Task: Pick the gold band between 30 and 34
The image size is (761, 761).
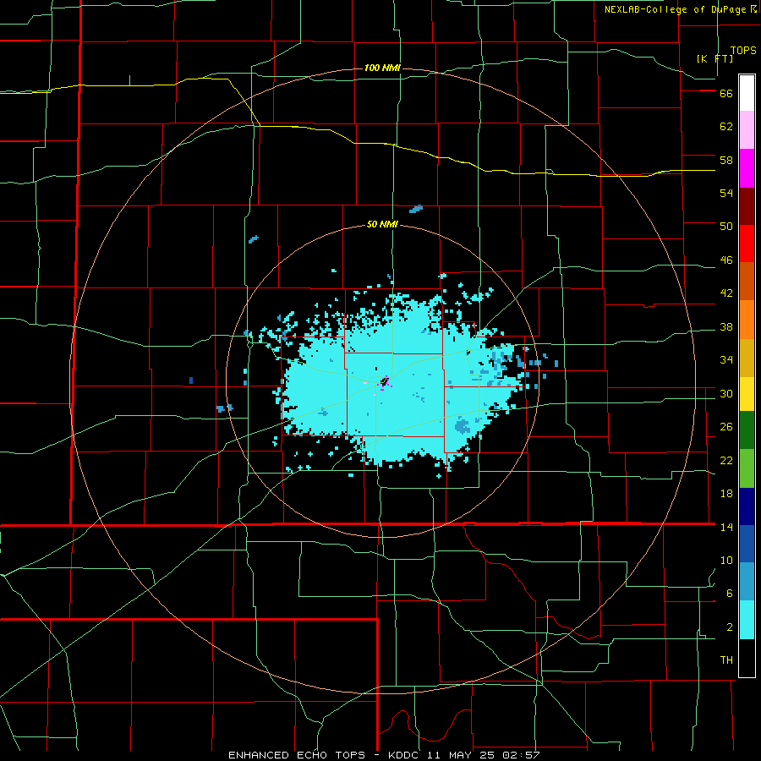Action: 747,357
